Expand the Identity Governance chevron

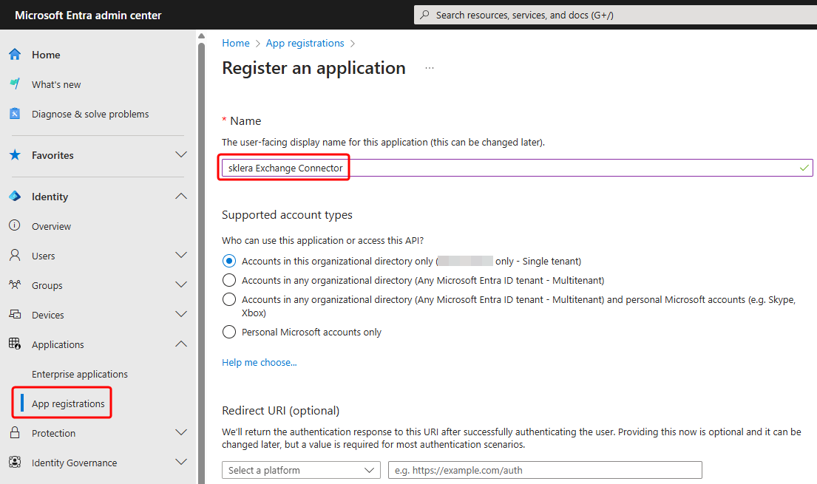tap(181, 462)
